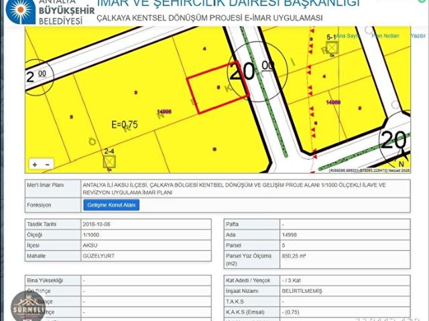The height and width of the screenshot is (321, 429).
Task: Zoom in the map with plus button
Action: coord(35,165)
